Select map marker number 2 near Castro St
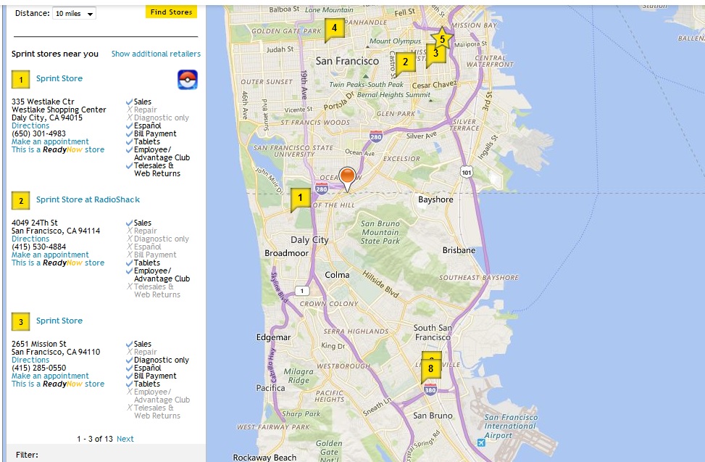 tap(405, 62)
